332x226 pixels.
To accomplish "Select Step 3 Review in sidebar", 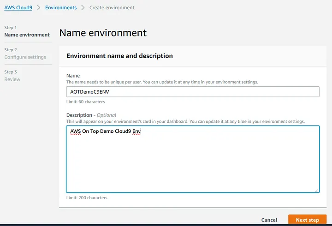I will tap(12, 76).
